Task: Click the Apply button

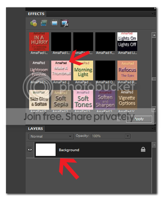Action: [139, 119]
